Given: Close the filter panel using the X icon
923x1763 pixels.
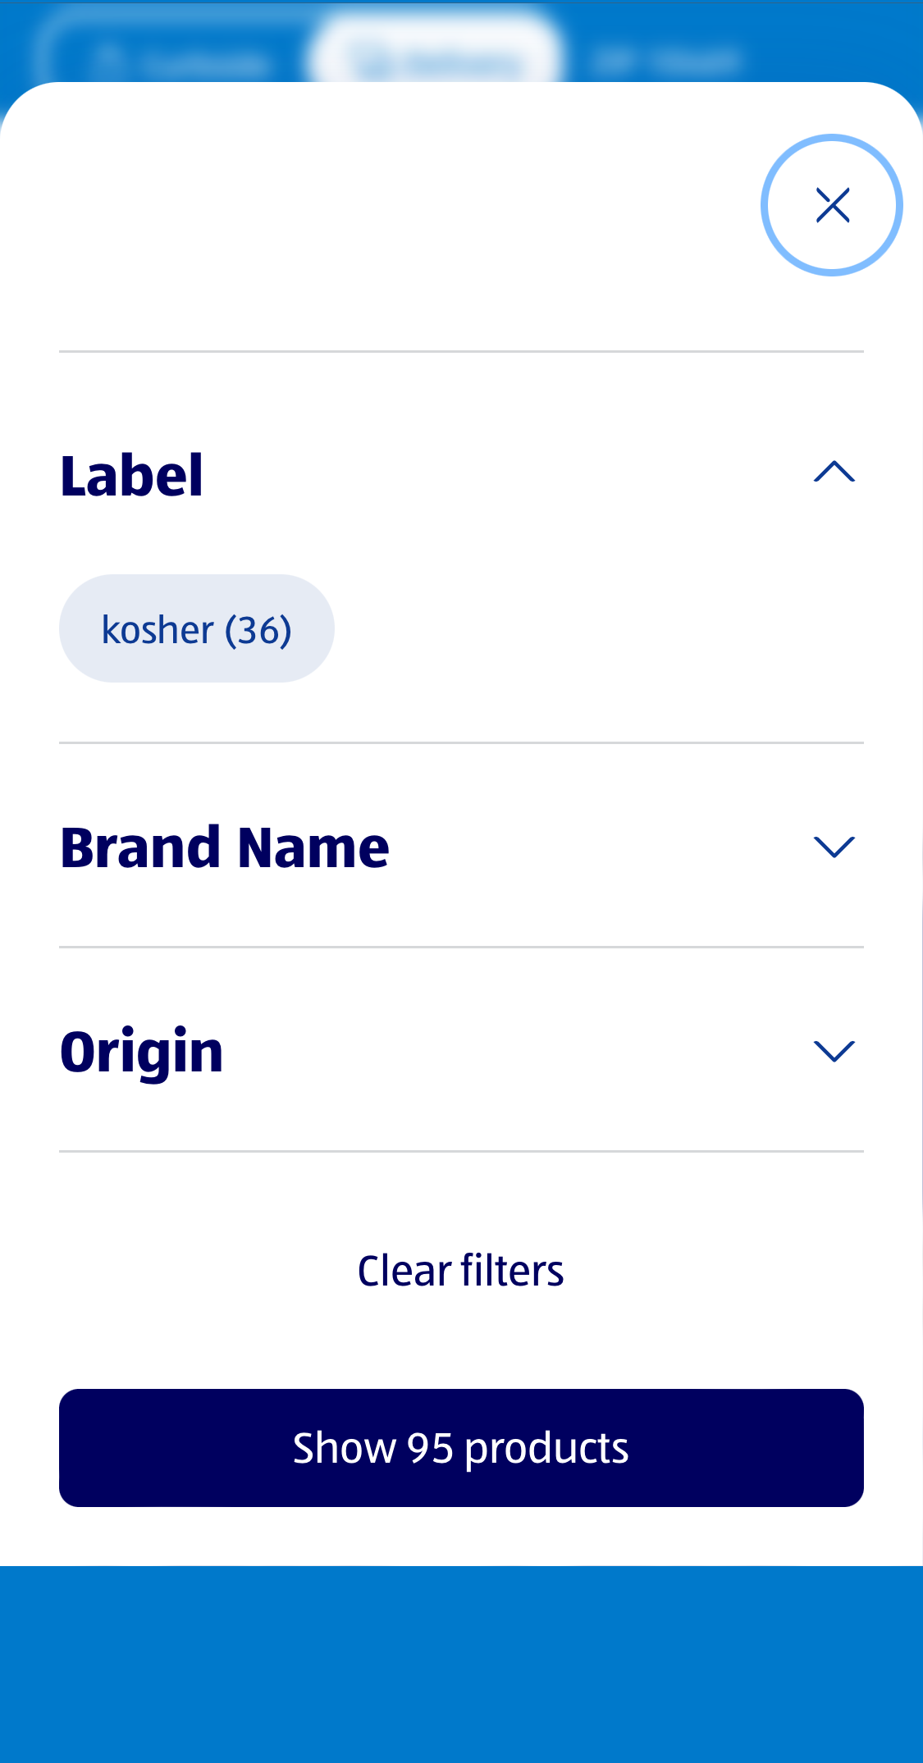Looking at the screenshot, I should [831, 205].
